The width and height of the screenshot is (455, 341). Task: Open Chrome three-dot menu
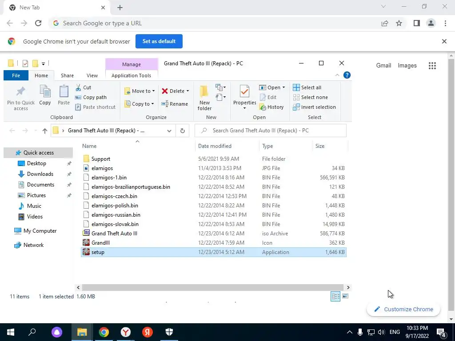(x=445, y=23)
